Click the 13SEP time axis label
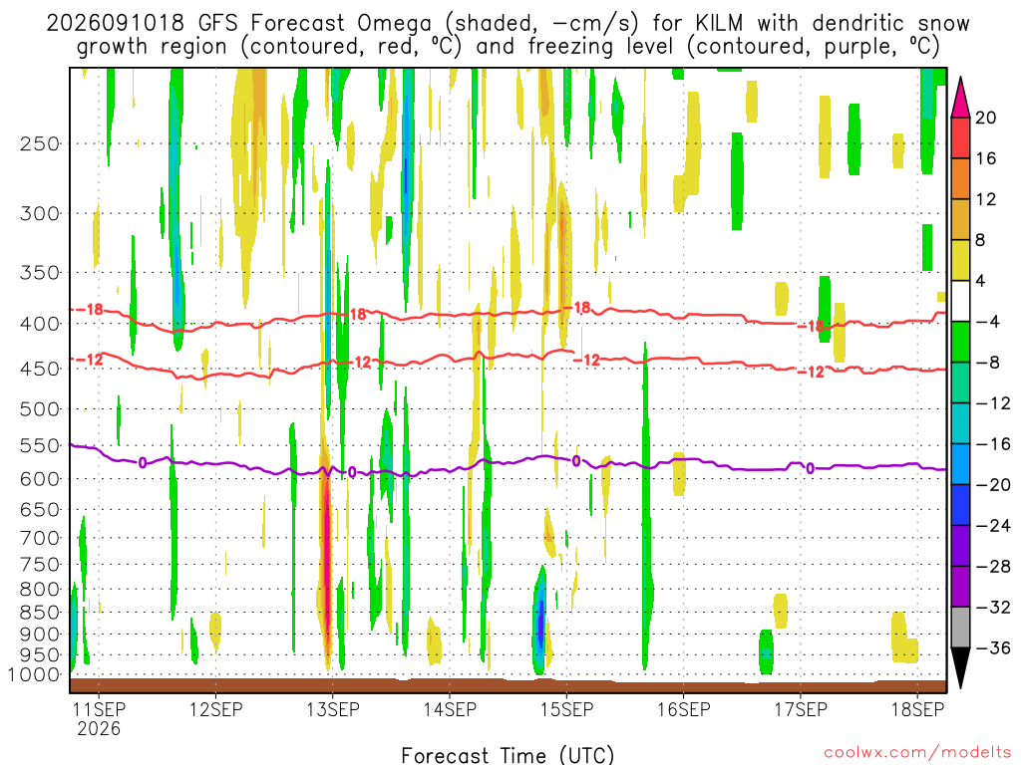Viewport: 1021px width, 765px height. (x=333, y=709)
